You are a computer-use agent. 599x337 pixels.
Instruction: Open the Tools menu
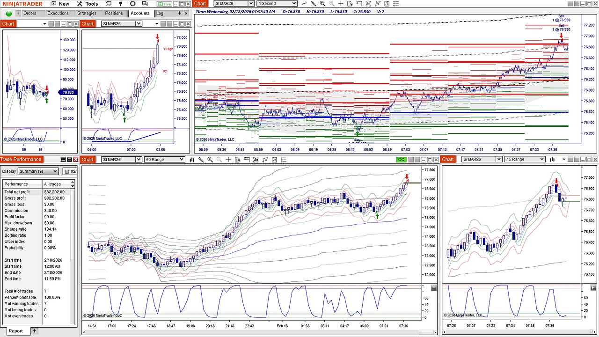click(x=88, y=4)
